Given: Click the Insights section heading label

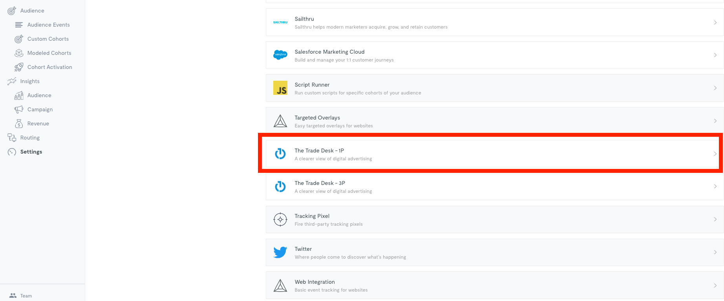Looking at the screenshot, I should [x=30, y=81].
